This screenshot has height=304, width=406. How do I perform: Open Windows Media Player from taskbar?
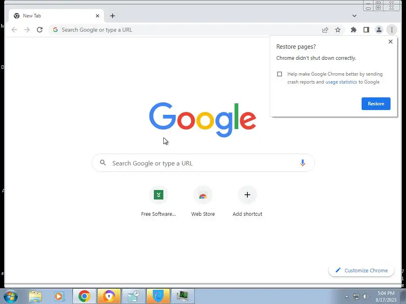(x=59, y=296)
